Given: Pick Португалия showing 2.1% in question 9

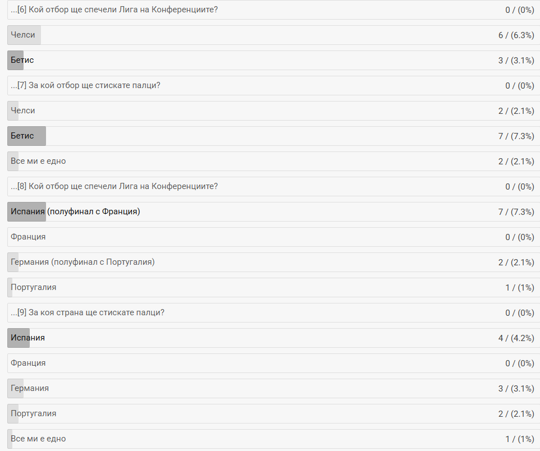Looking at the screenshot, I should (273, 414).
